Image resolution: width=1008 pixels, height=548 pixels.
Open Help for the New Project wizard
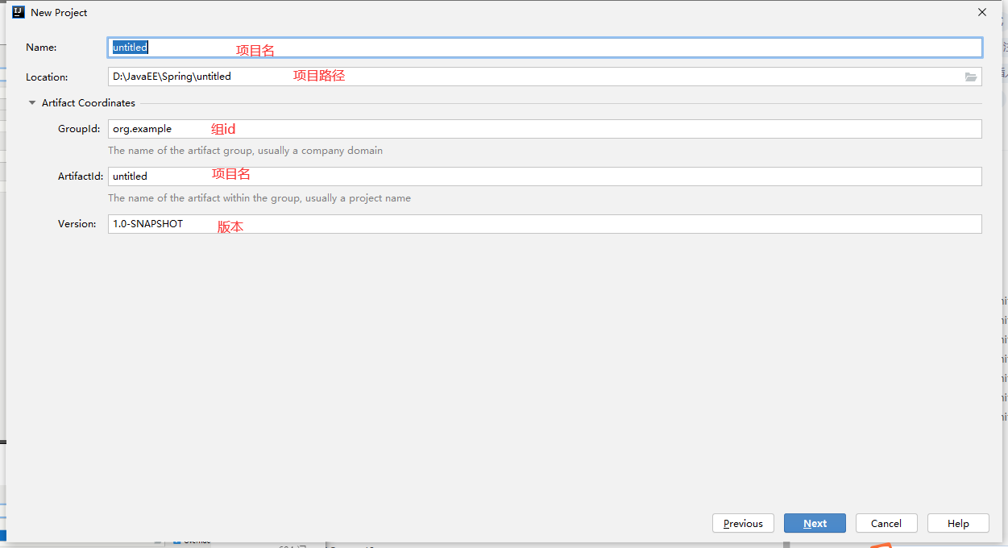tap(958, 523)
